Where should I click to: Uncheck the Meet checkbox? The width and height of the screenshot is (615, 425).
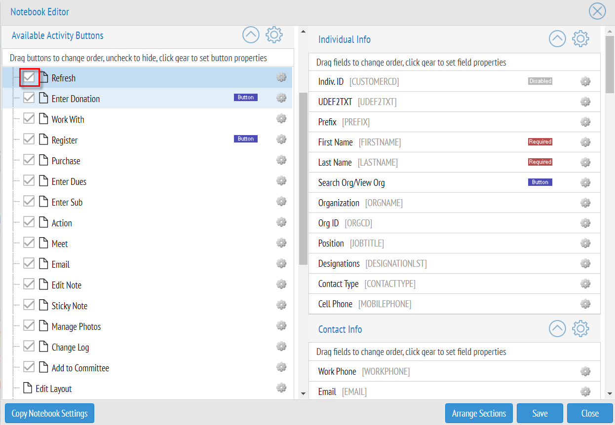[29, 243]
